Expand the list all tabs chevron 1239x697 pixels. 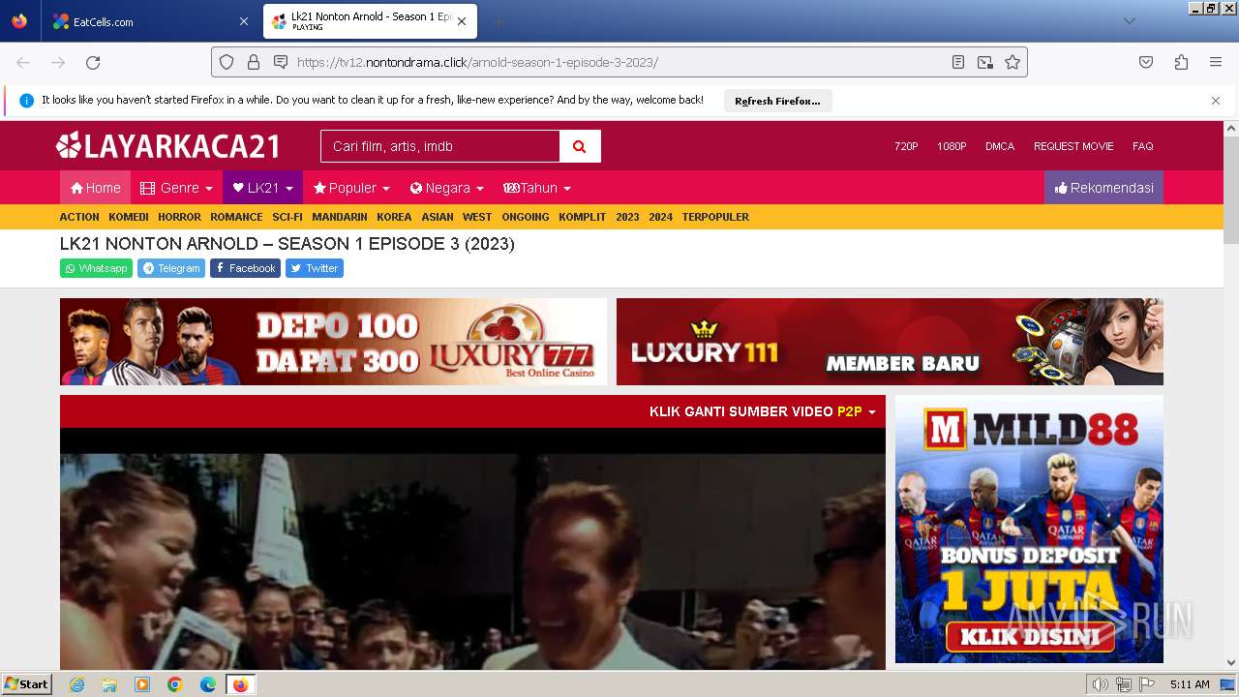click(x=1129, y=21)
